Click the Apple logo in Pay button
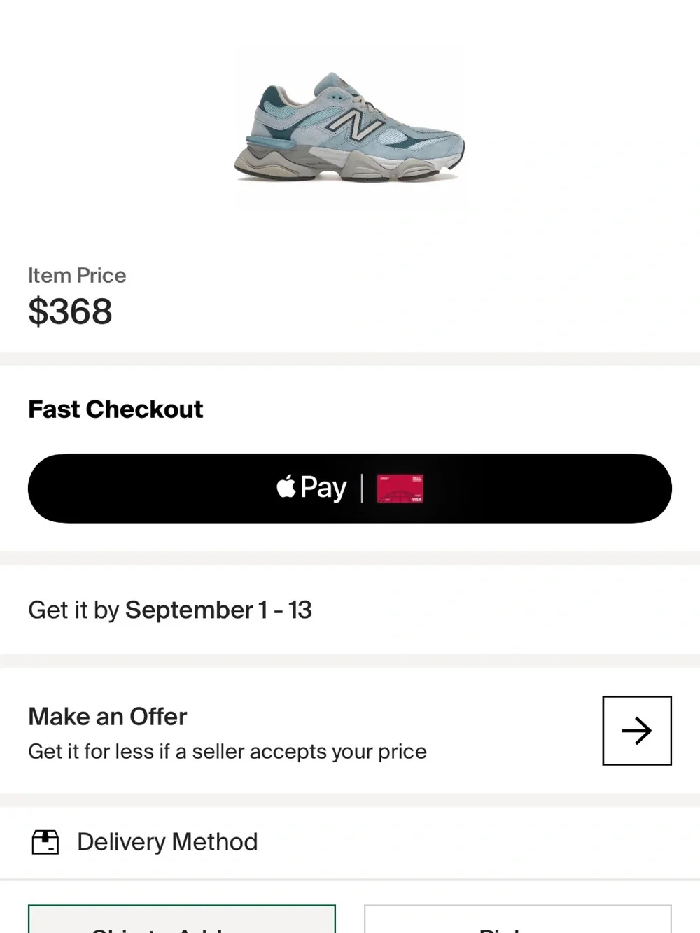700x933 pixels. point(286,486)
